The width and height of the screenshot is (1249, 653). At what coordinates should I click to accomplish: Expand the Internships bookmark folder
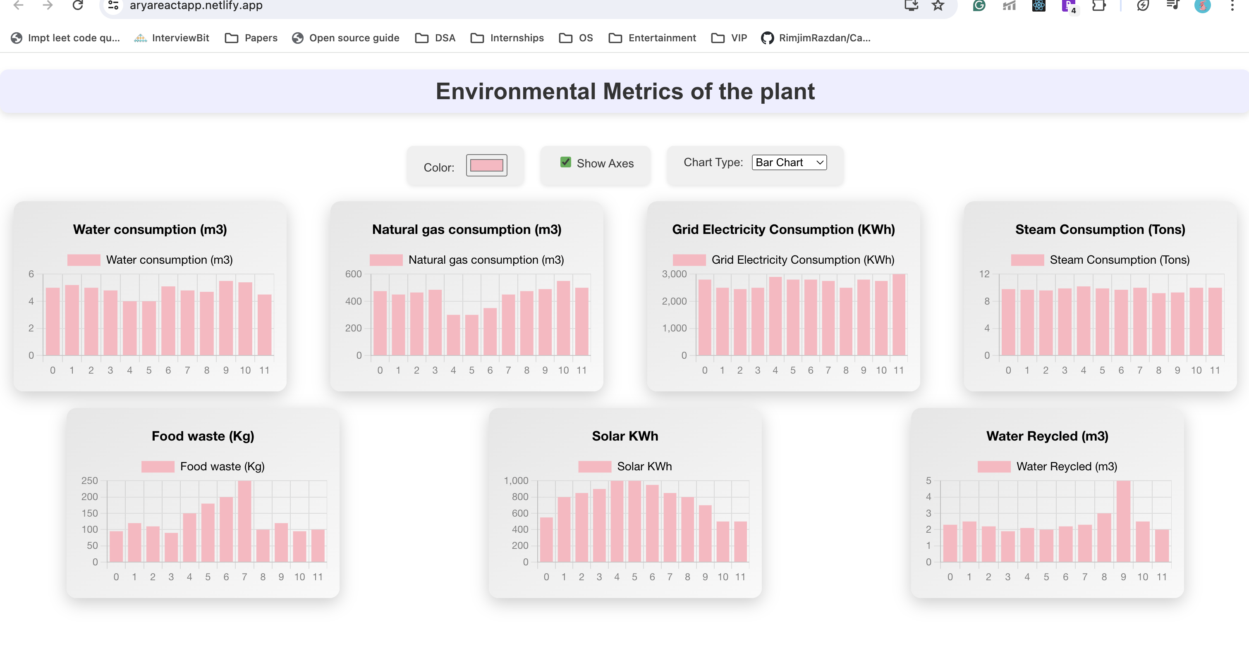point(507,38)
